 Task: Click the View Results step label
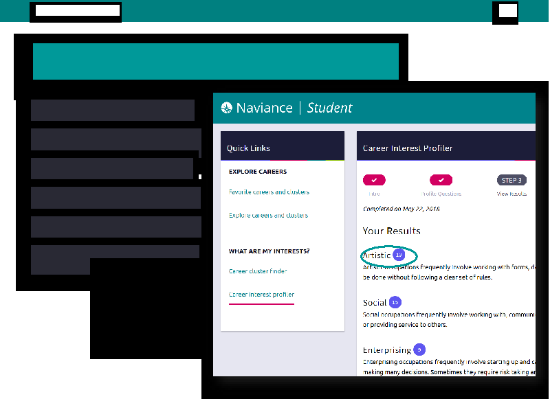511,194
